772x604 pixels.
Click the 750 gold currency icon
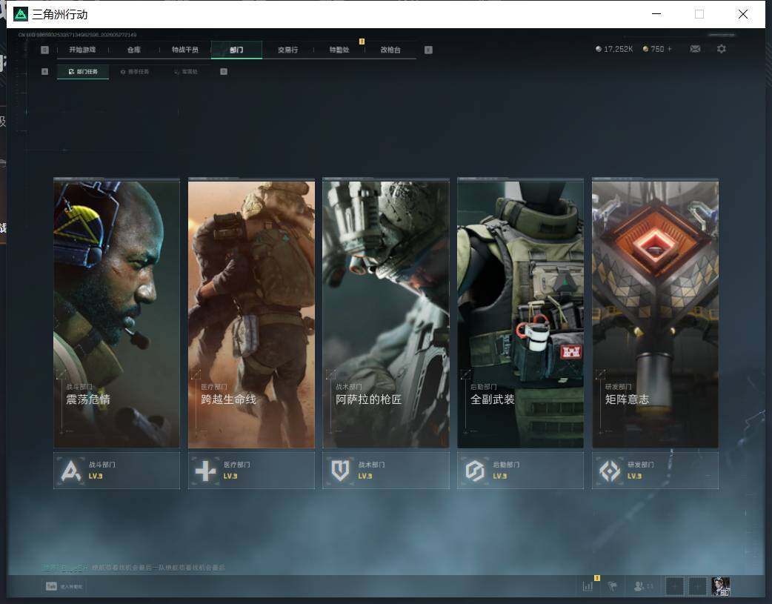pos(645,49)
